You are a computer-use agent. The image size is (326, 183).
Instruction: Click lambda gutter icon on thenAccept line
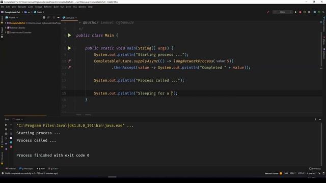click(x=69, y=68)
